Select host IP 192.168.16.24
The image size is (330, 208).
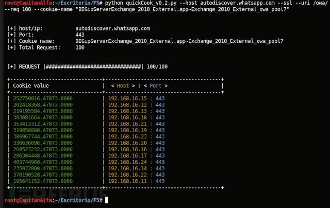point(127,162)
